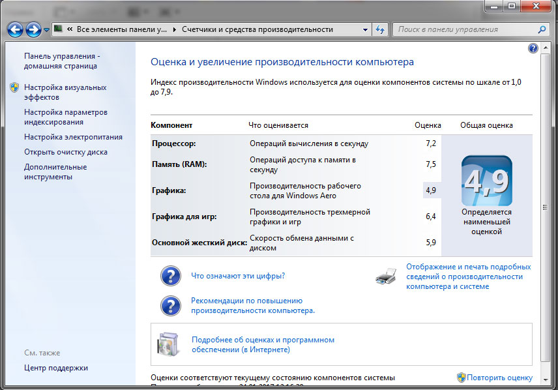Open 'Панель управления - домашняя страница'
Screen dimensions: 558x390
coord(61,61)
